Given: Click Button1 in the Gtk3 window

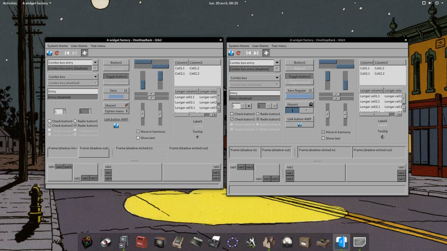Looking at the screenshot, I should click(300, 62).
